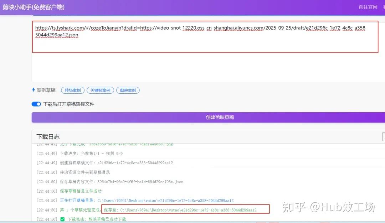The width and height of the screenshot is (385, 223).
Task: Toggle the 下载后打开草稿路径文件 switch off
Action: point(36,103)
